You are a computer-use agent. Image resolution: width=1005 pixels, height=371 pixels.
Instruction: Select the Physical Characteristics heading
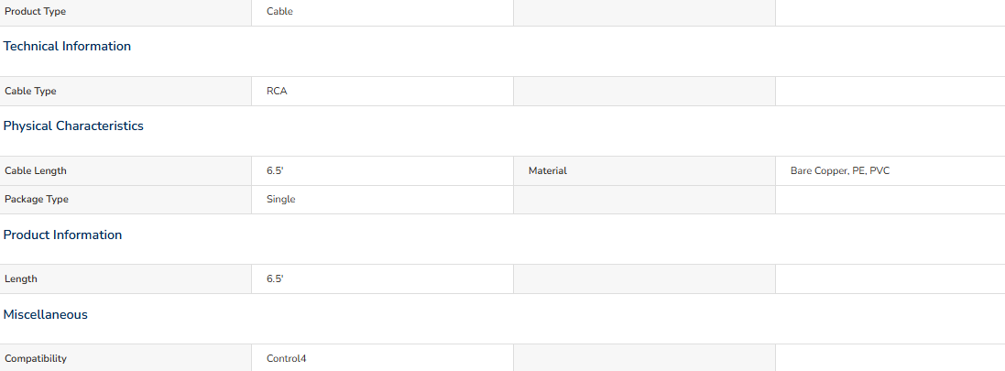[x=73, y=125]
